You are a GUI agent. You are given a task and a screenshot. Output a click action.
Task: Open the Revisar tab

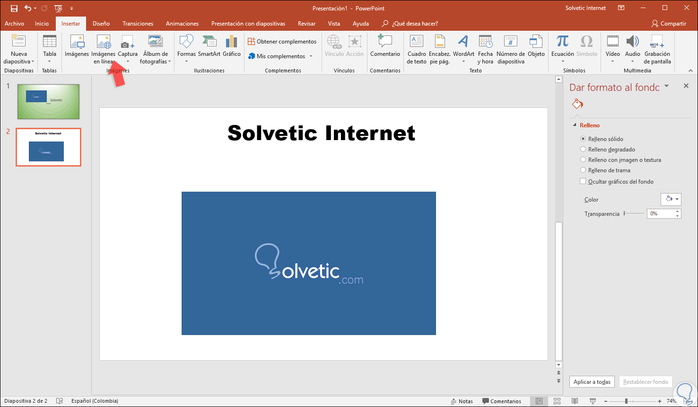[x=306, y=24]
